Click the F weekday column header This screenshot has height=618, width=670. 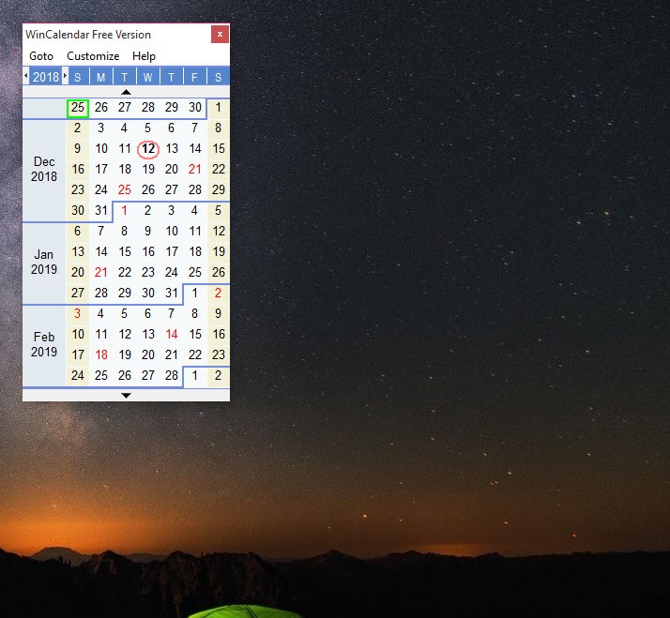click(195, 77)
